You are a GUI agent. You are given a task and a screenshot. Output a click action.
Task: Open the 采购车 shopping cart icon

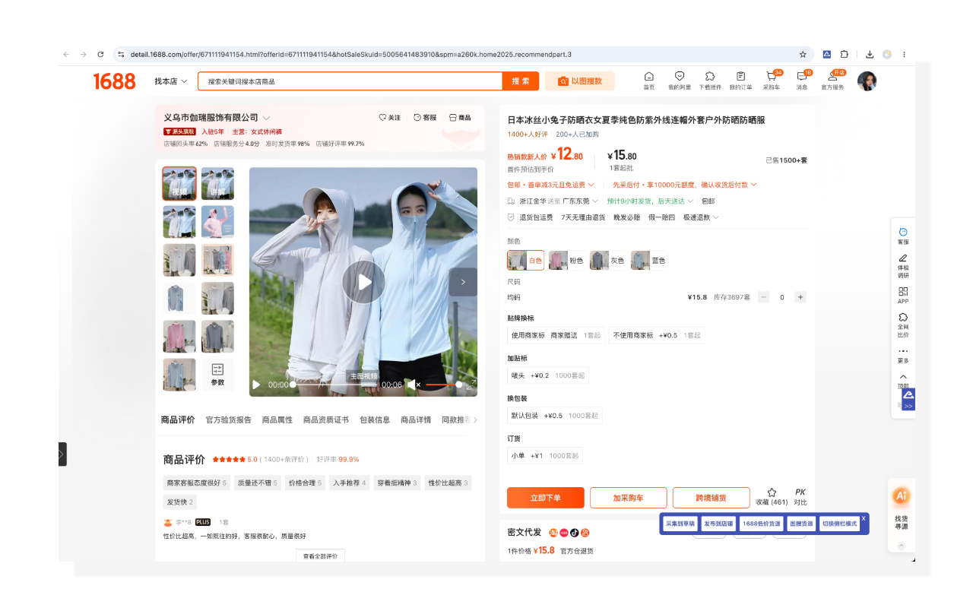point(772,80)
